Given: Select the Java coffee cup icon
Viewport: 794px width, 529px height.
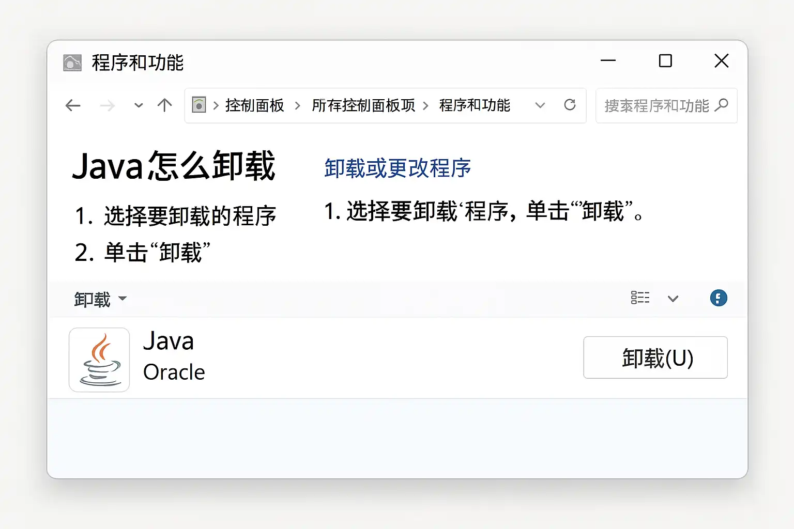Looking at the screenshot, I should point(99,360).
